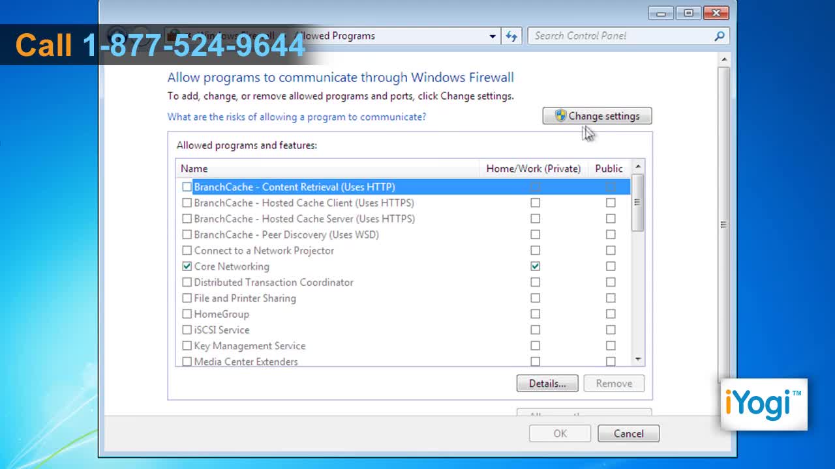Click the Name column header
835x469 pixels.
(327, 169)
